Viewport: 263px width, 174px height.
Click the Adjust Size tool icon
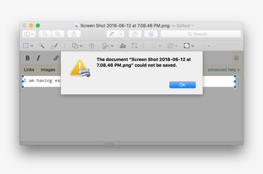[x=134, y=46]
